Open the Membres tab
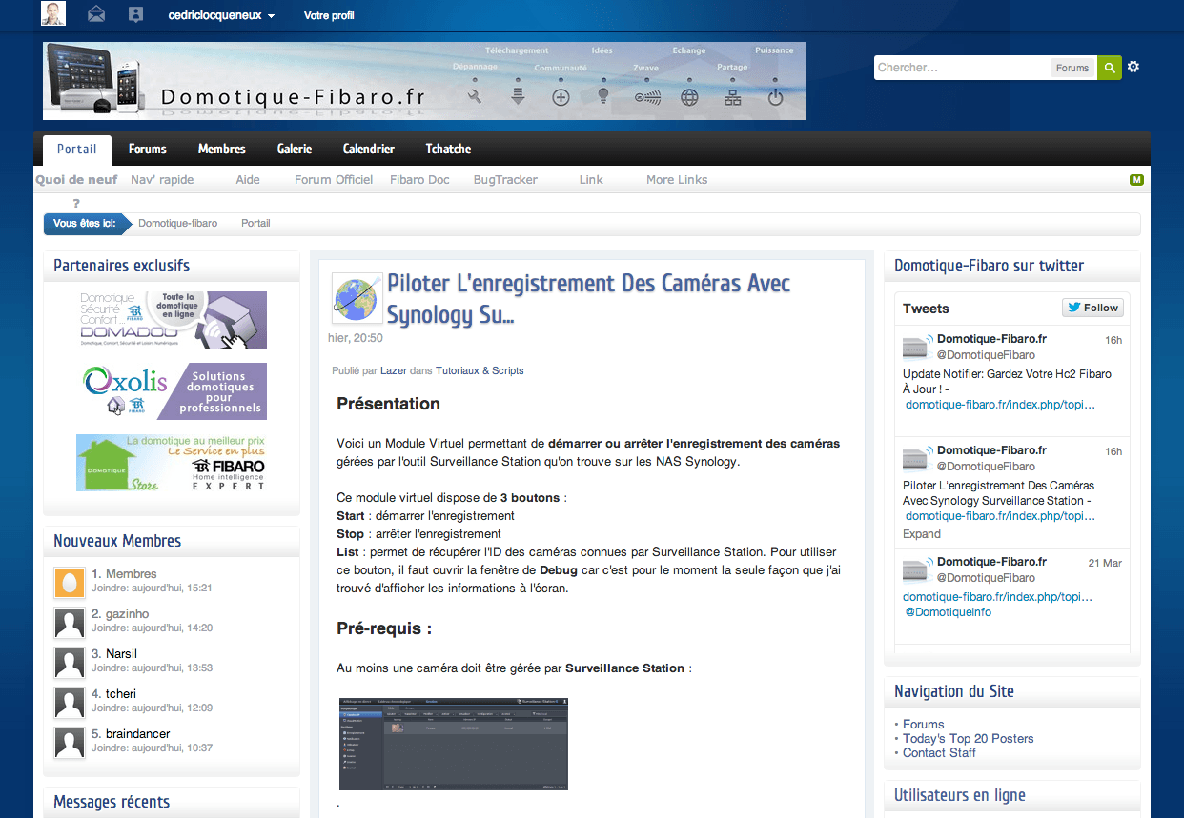This screenshot has width=1184, height=818. click(x=222, y=150)
